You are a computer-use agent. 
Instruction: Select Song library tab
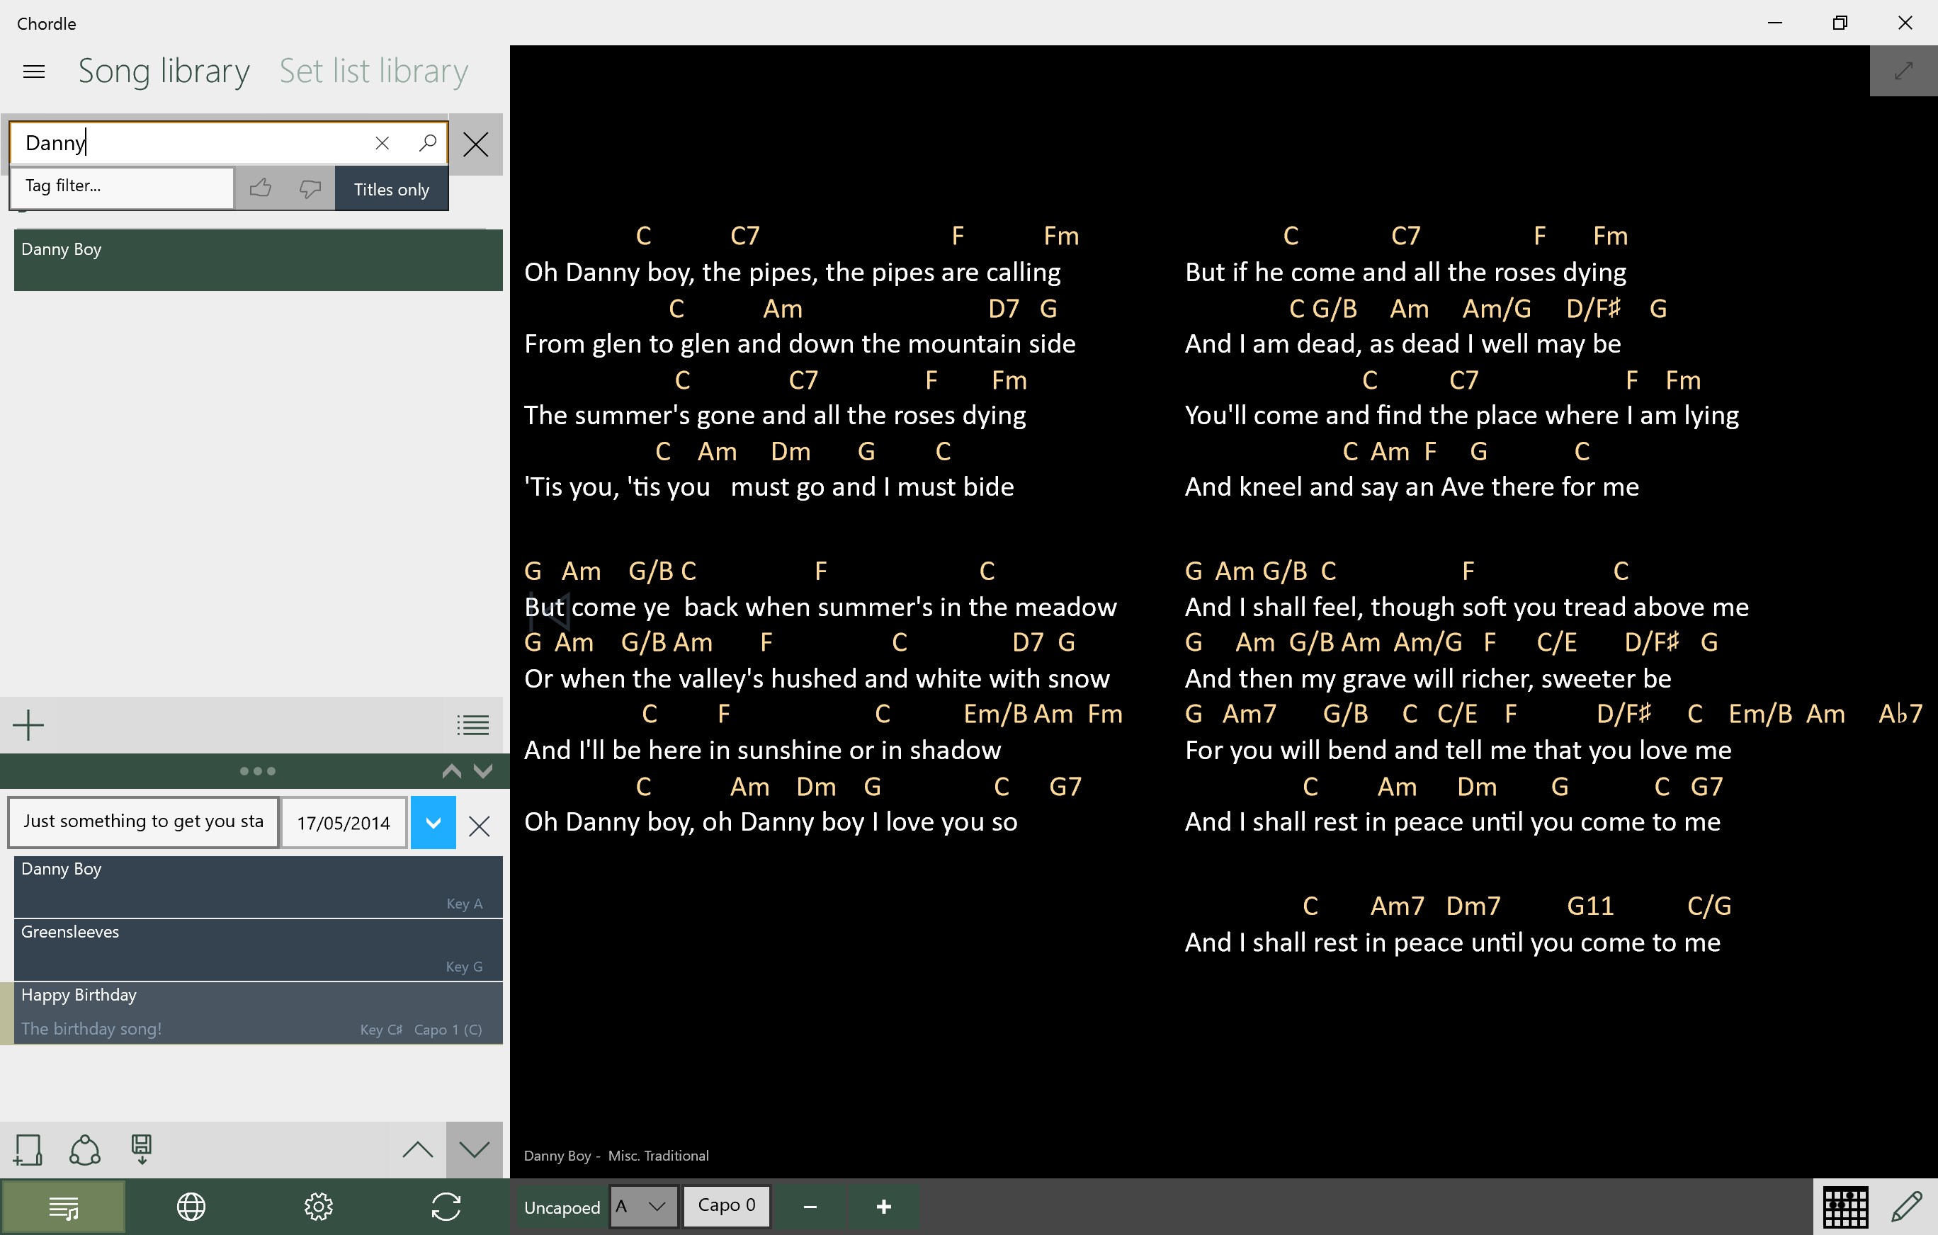(x=164, y=72)
